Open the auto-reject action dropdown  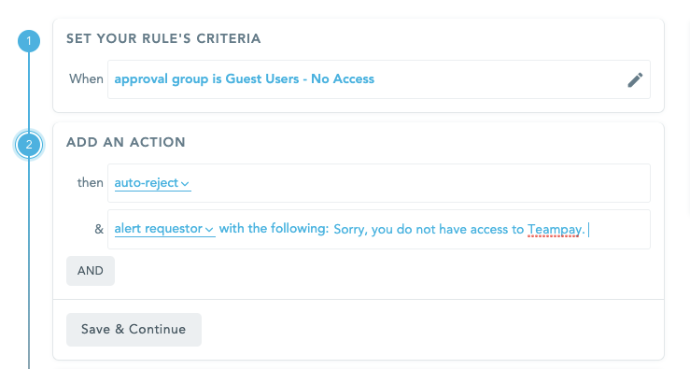[152, 183]
